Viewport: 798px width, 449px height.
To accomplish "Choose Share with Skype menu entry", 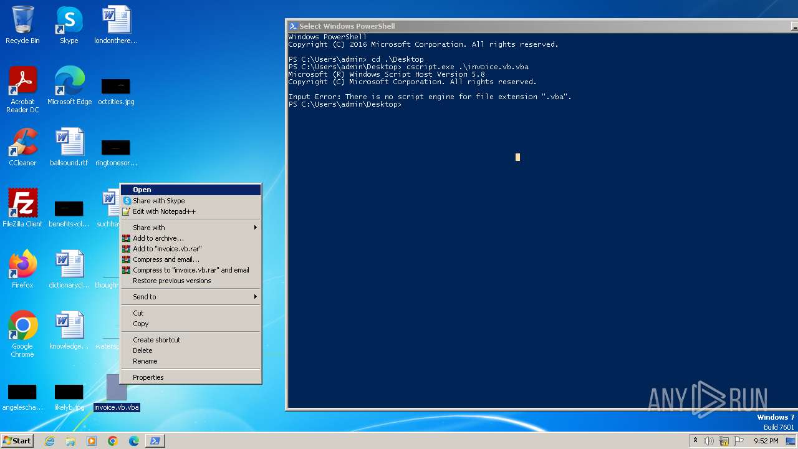I will (191, 201).
